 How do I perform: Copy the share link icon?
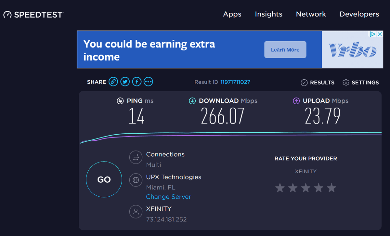click(x=113, y=82)
